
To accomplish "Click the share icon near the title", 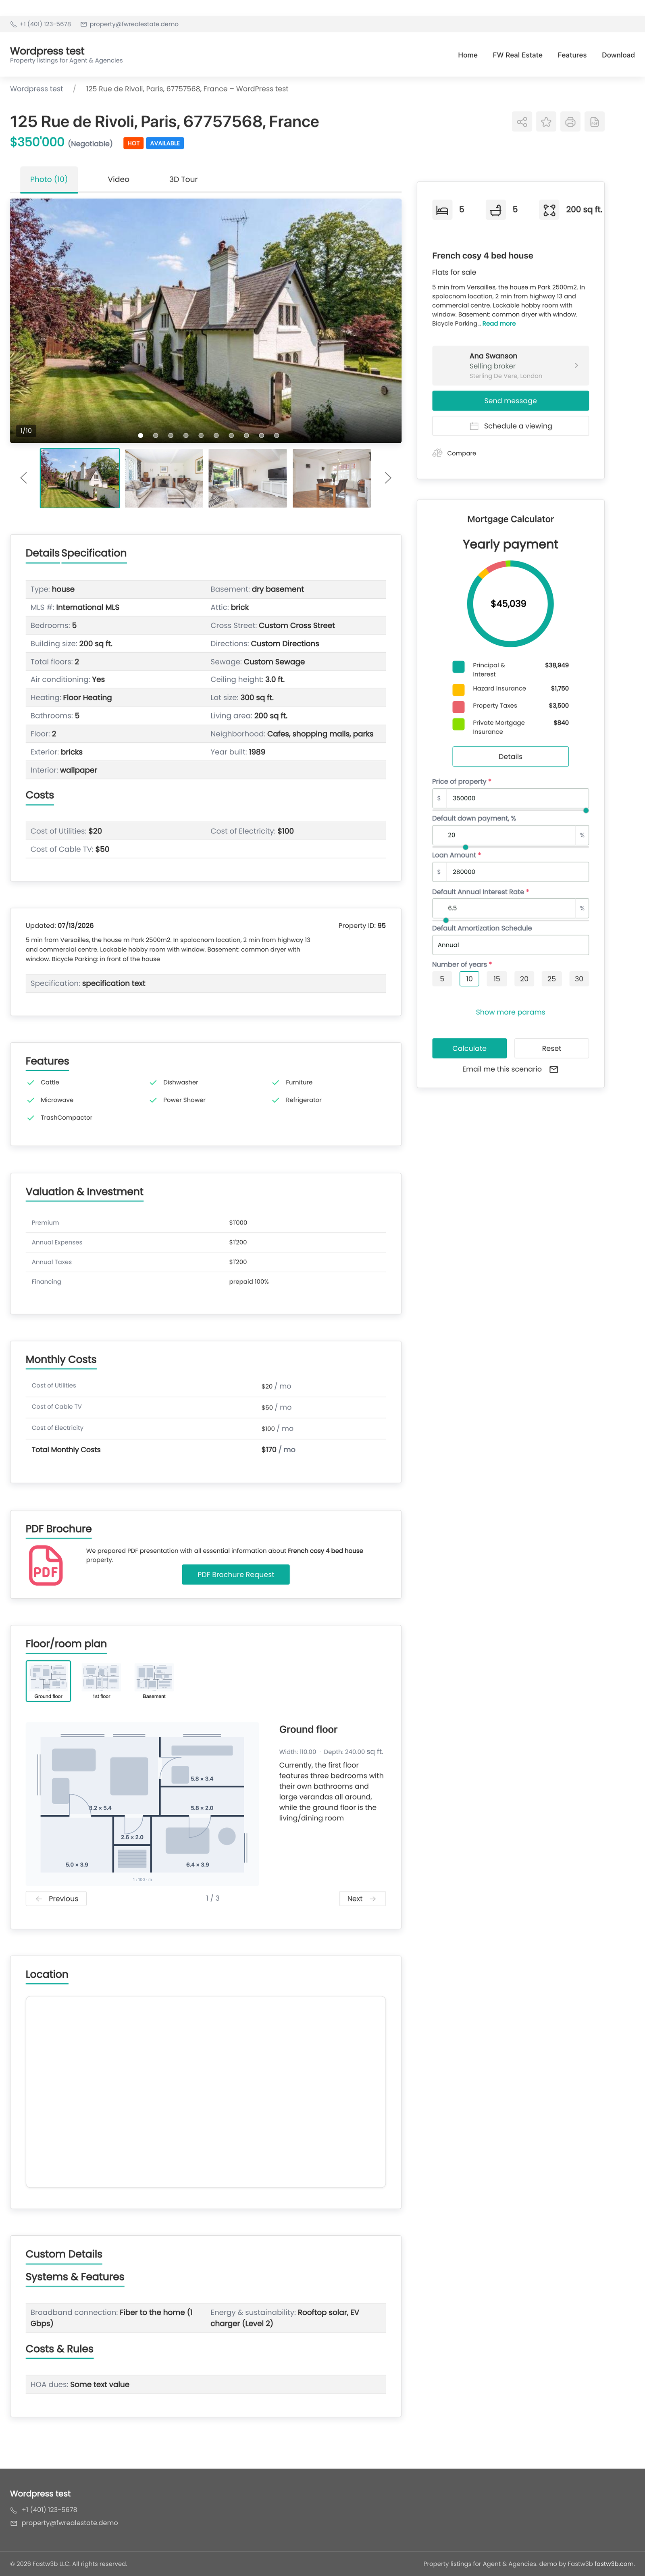I will click(x=522, y=122).
